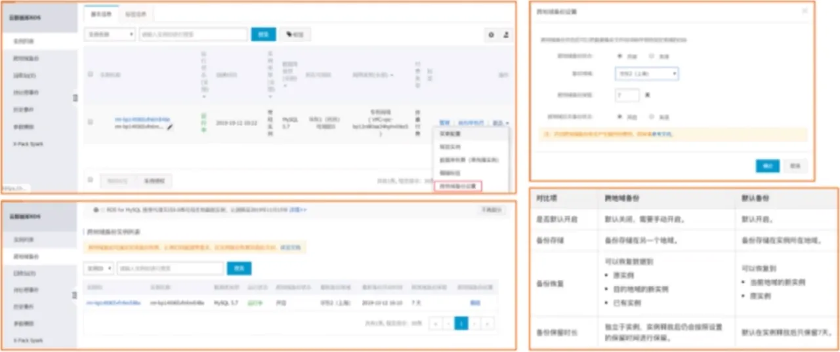Select 开启 for cross-region log backup status
The width and height of the screenshot is (840, 352).
[620, 116]
